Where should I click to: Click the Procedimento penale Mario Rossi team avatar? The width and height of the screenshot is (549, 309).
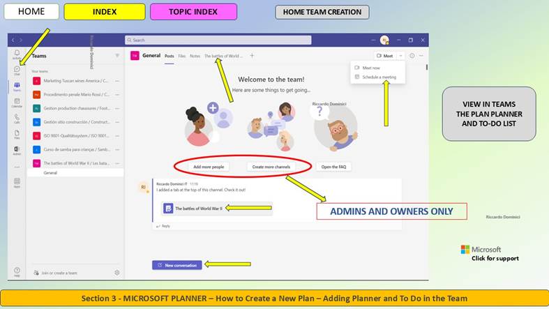36,94
